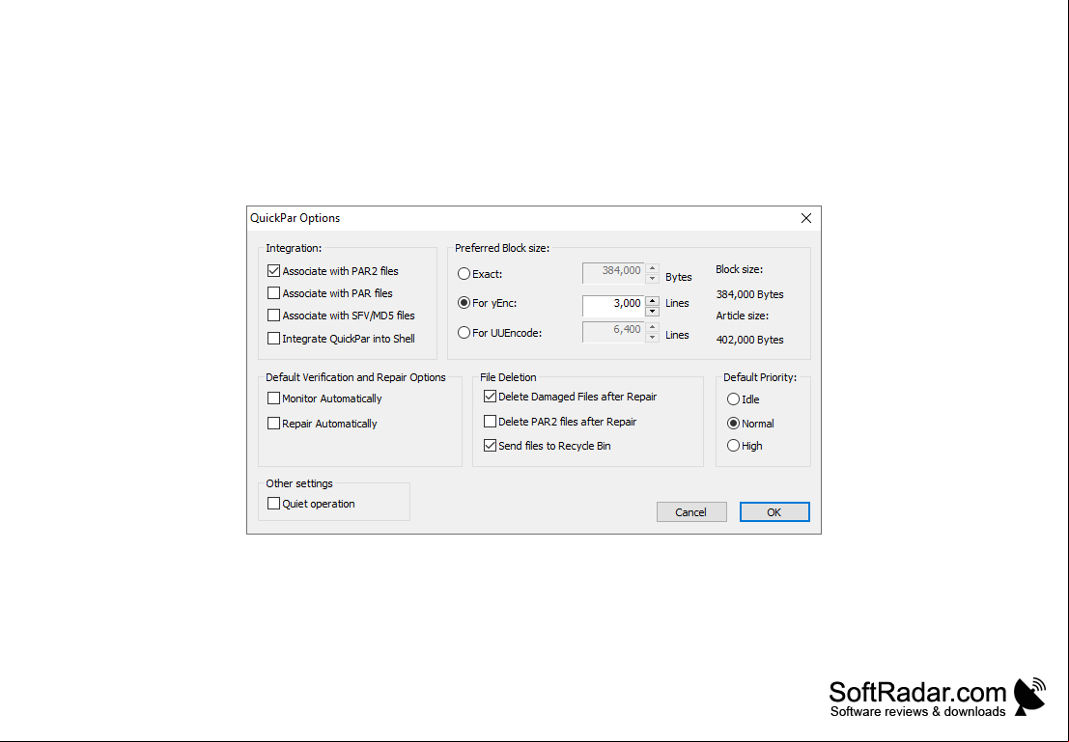Close the QuickPar Options dialog

tap(805, 218)
